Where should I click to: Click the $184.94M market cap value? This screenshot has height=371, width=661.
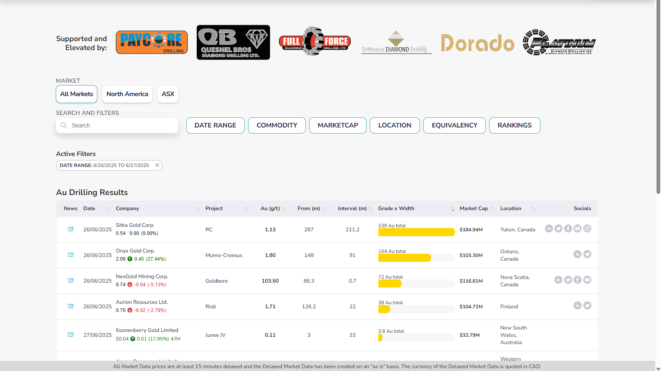pyautogui.click(x=471, y=230)
